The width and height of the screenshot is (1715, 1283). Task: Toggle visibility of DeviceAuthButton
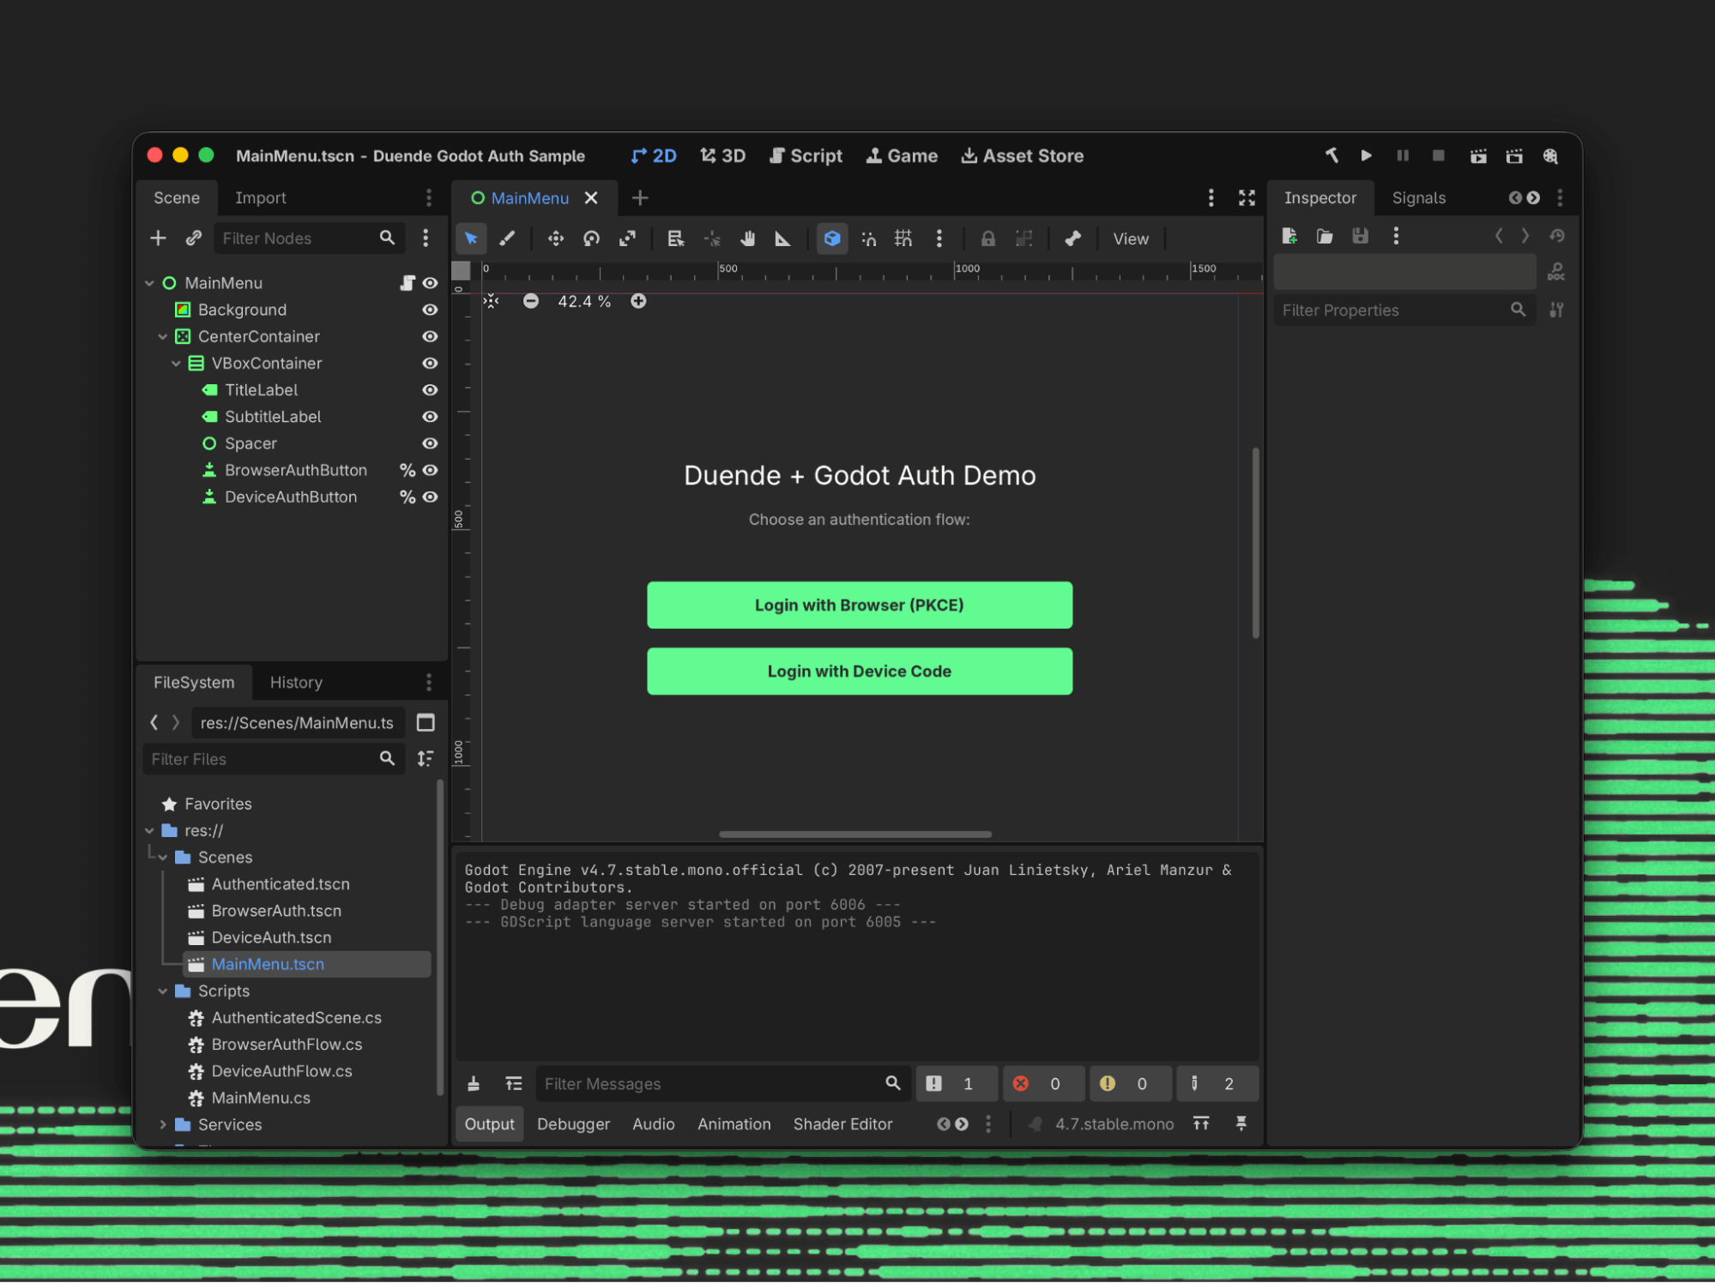pyautogui.click(x=430, y=497)
